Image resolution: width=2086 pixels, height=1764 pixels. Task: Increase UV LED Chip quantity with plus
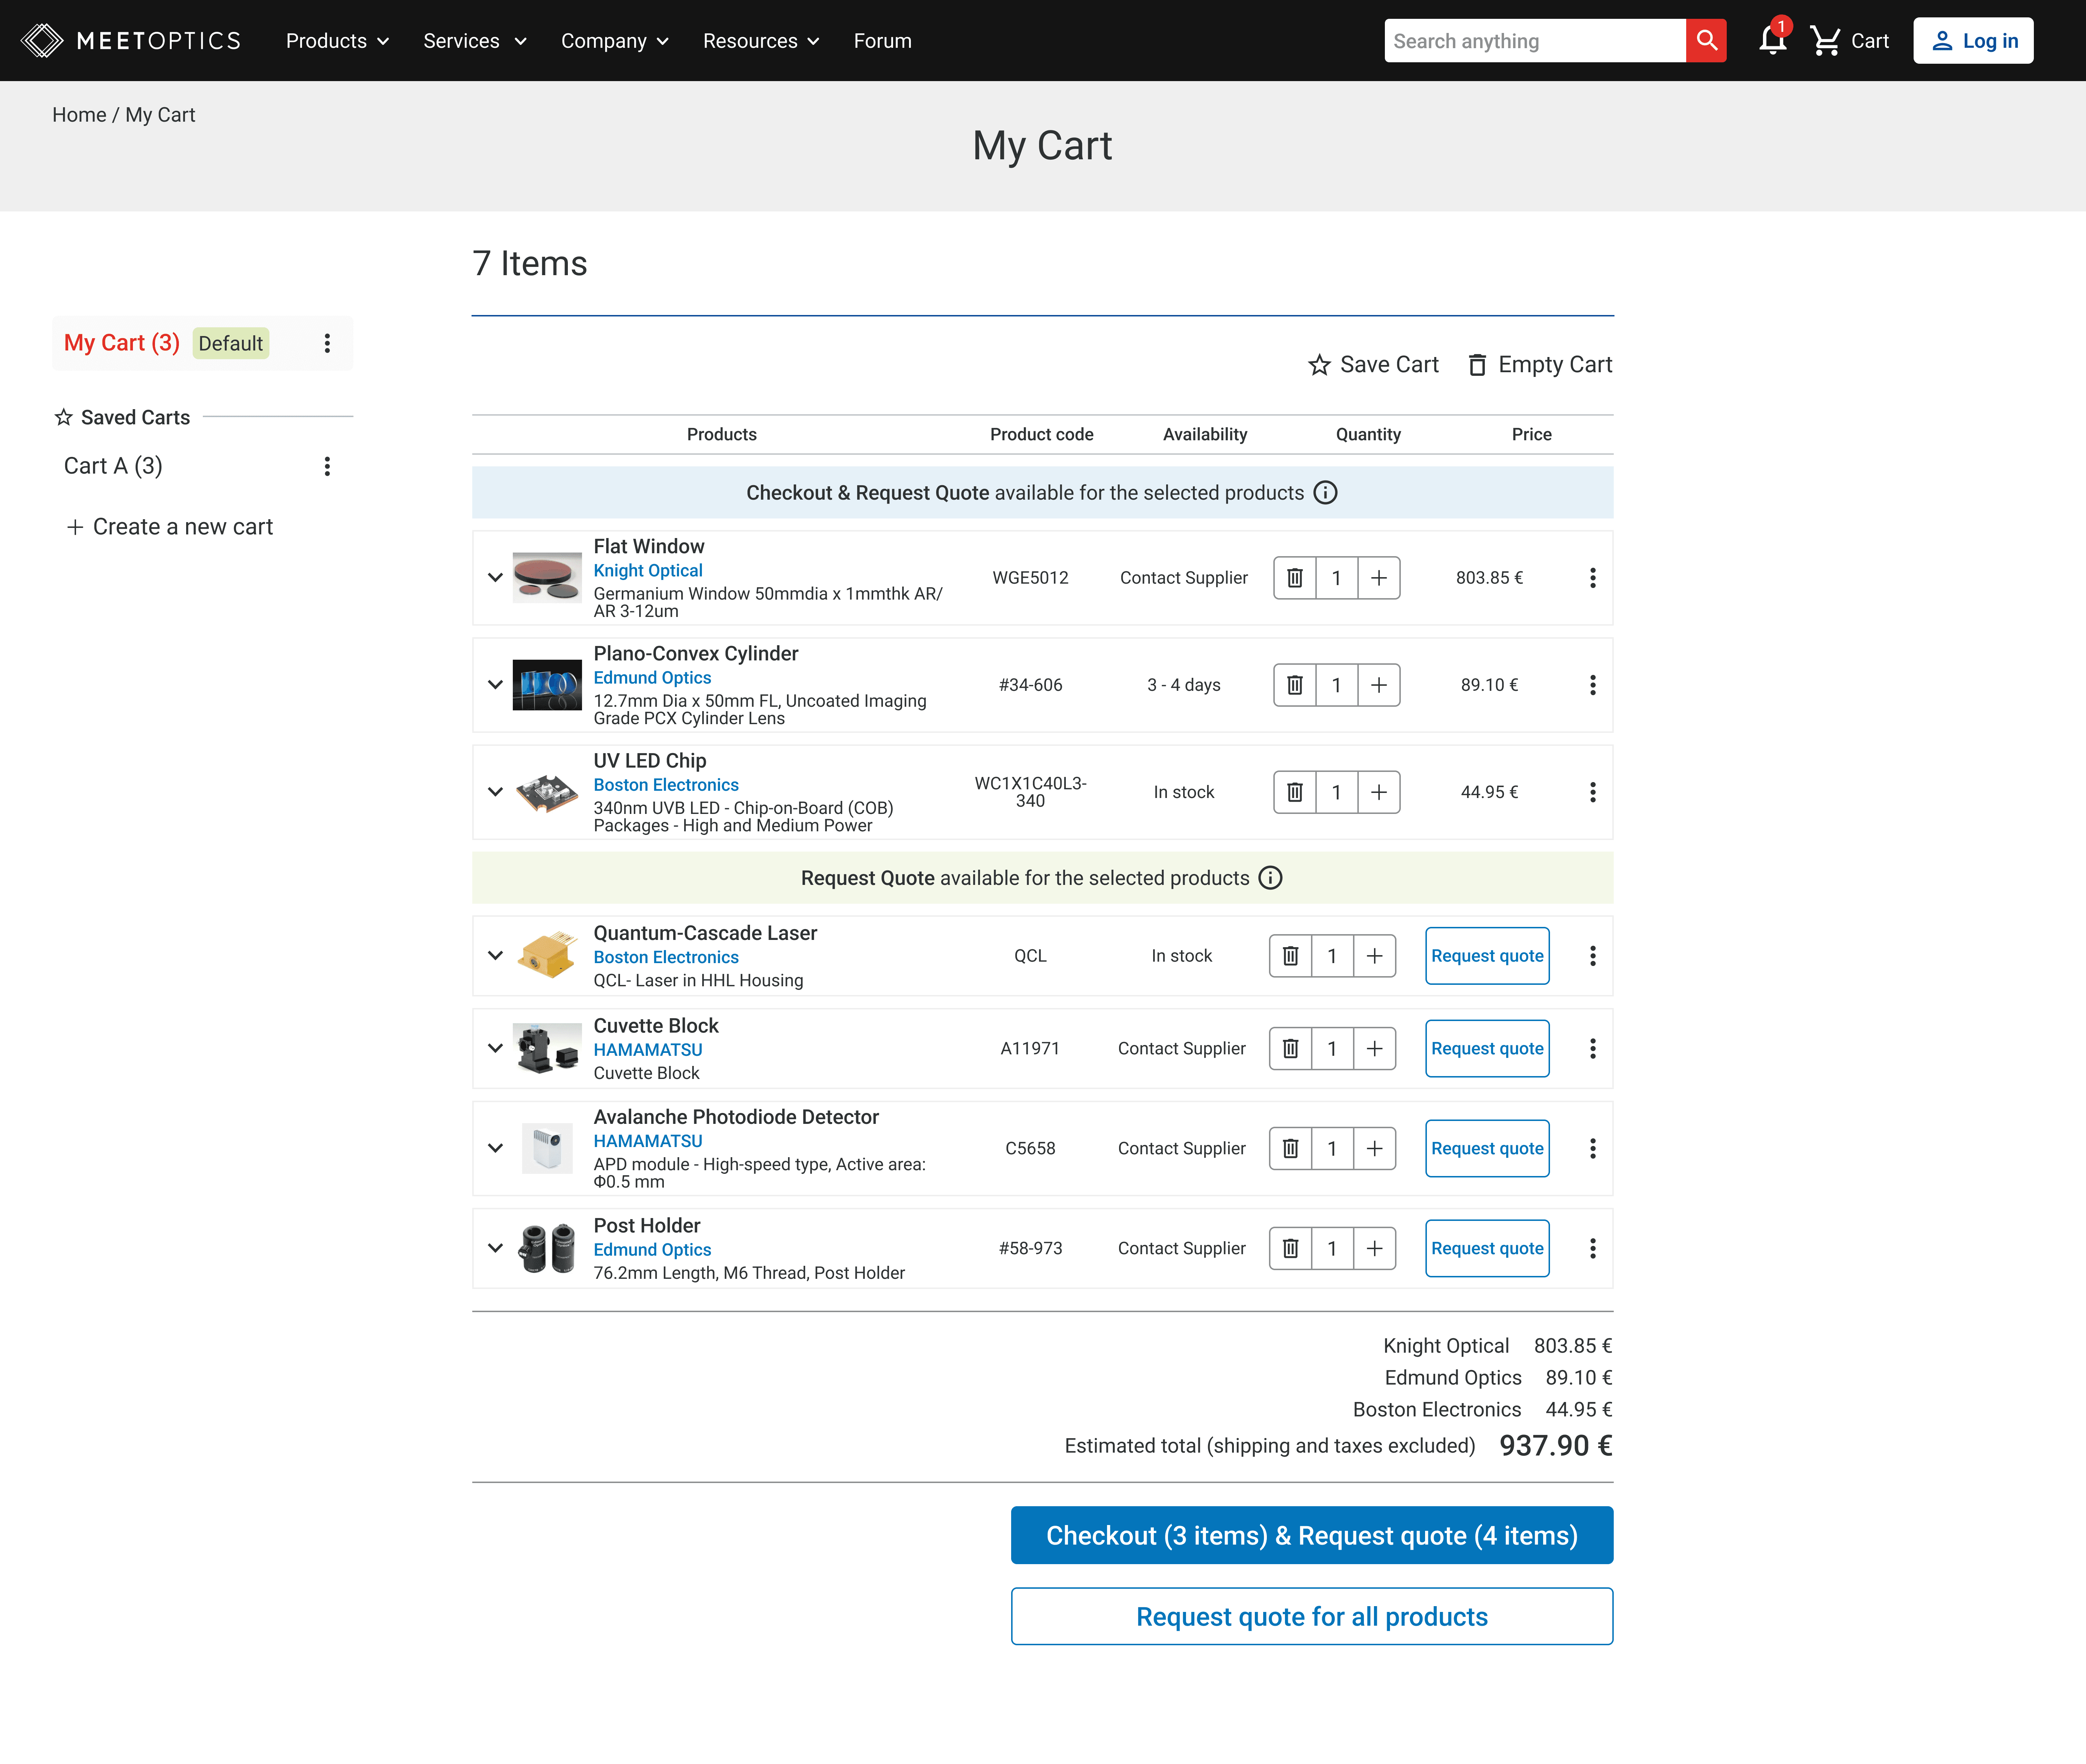click(1378, 792)
